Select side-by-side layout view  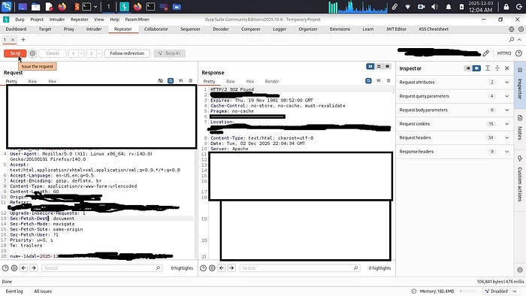pos(370,66)
